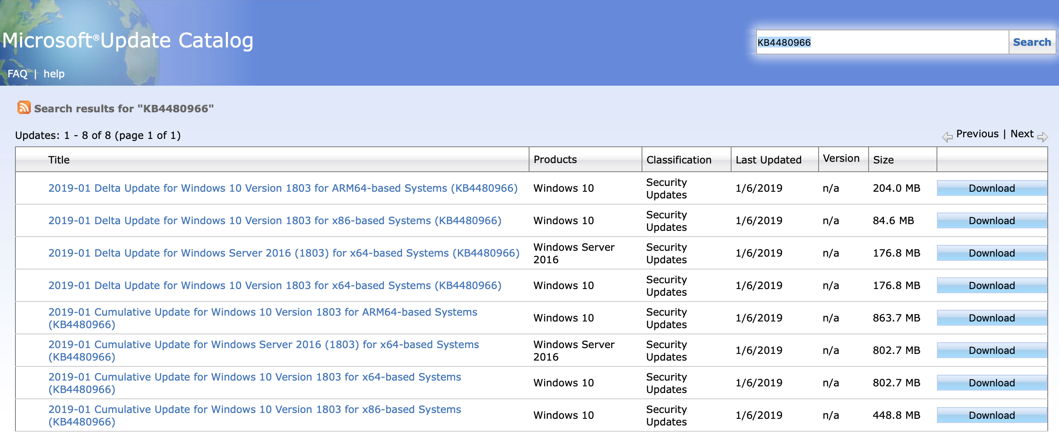The image size is (1059, 440).
Task: Click the Microsoft Update Catalog title
Action: click(x=128, y=41)
